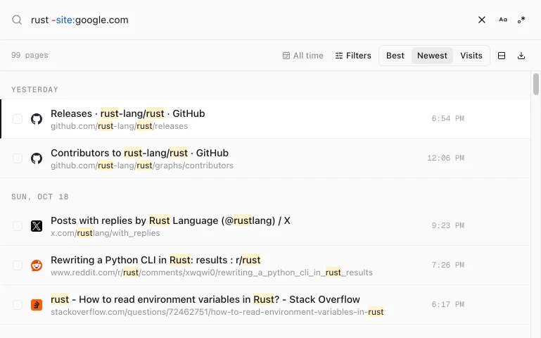
Task: Open Contributors to rust-lang/rust · GitHub
Action: 139,153
